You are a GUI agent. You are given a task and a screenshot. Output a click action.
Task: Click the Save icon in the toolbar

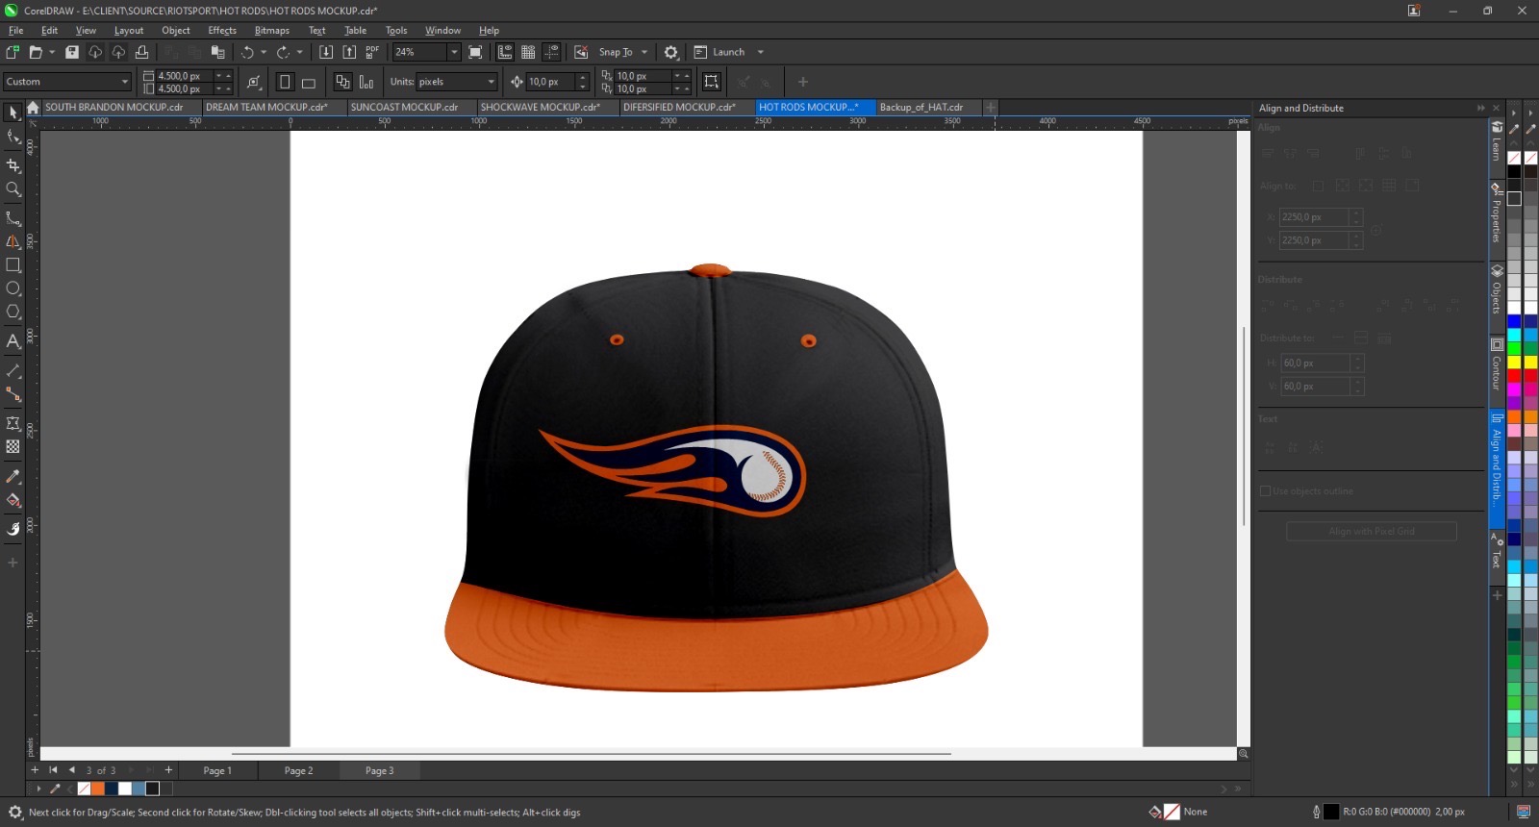(x=72, y=52)
